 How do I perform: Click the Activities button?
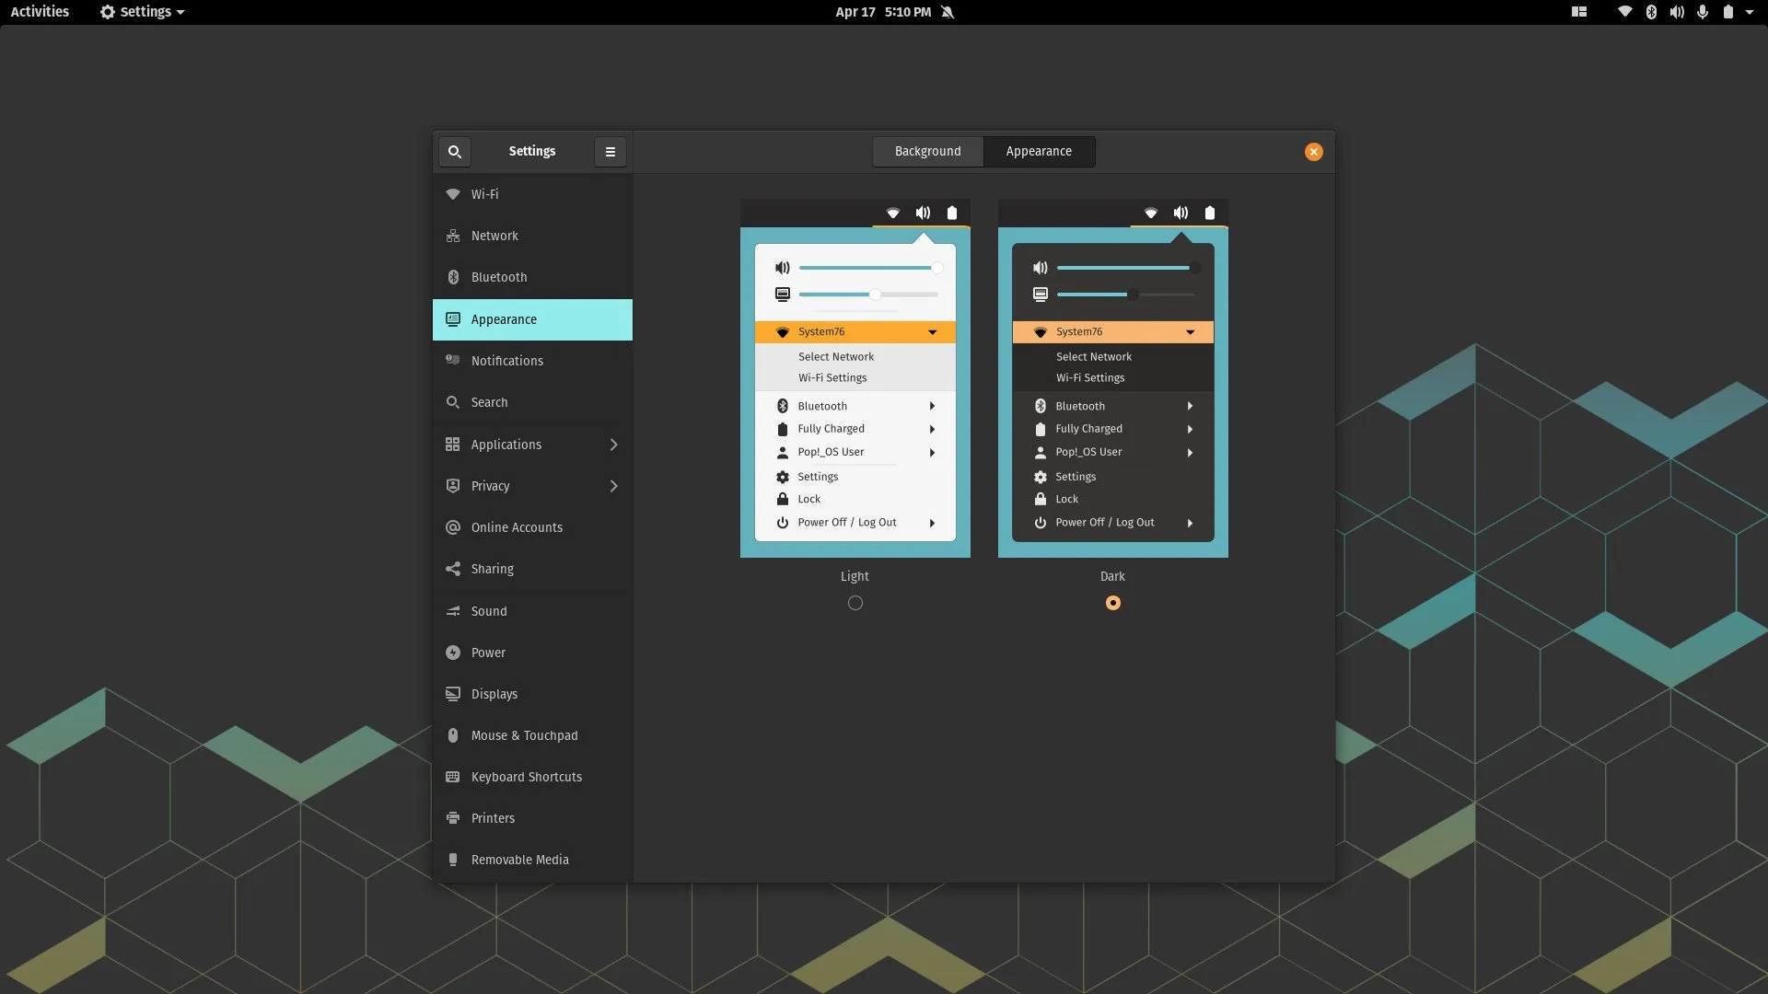click(x=40, y=12)
